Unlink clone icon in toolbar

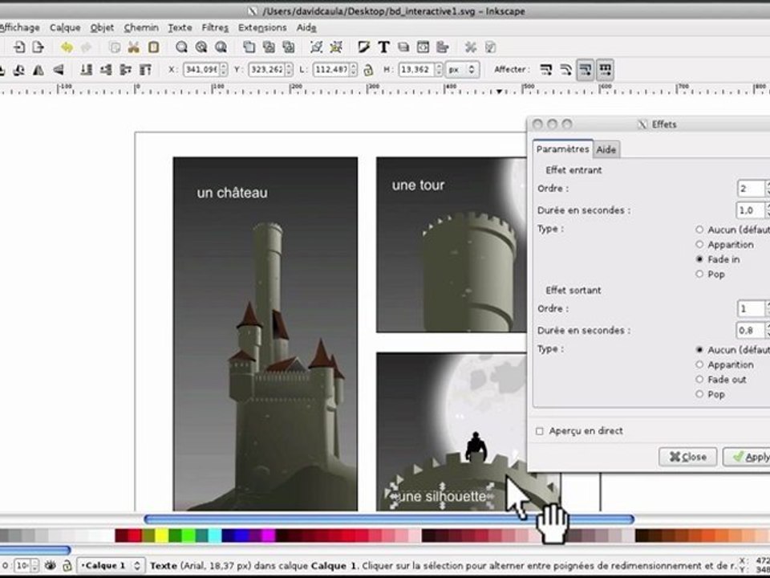click(x=288, y=47)
